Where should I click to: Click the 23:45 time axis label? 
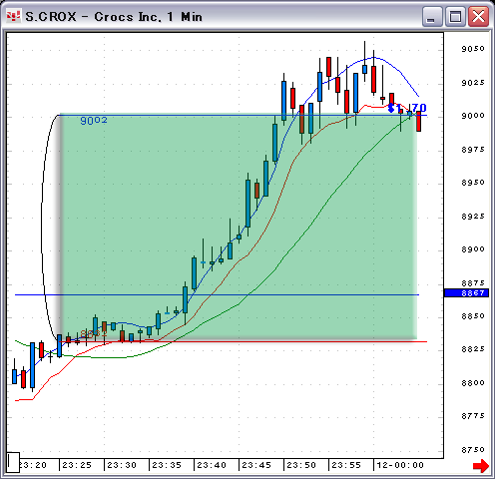click(256, 465)
